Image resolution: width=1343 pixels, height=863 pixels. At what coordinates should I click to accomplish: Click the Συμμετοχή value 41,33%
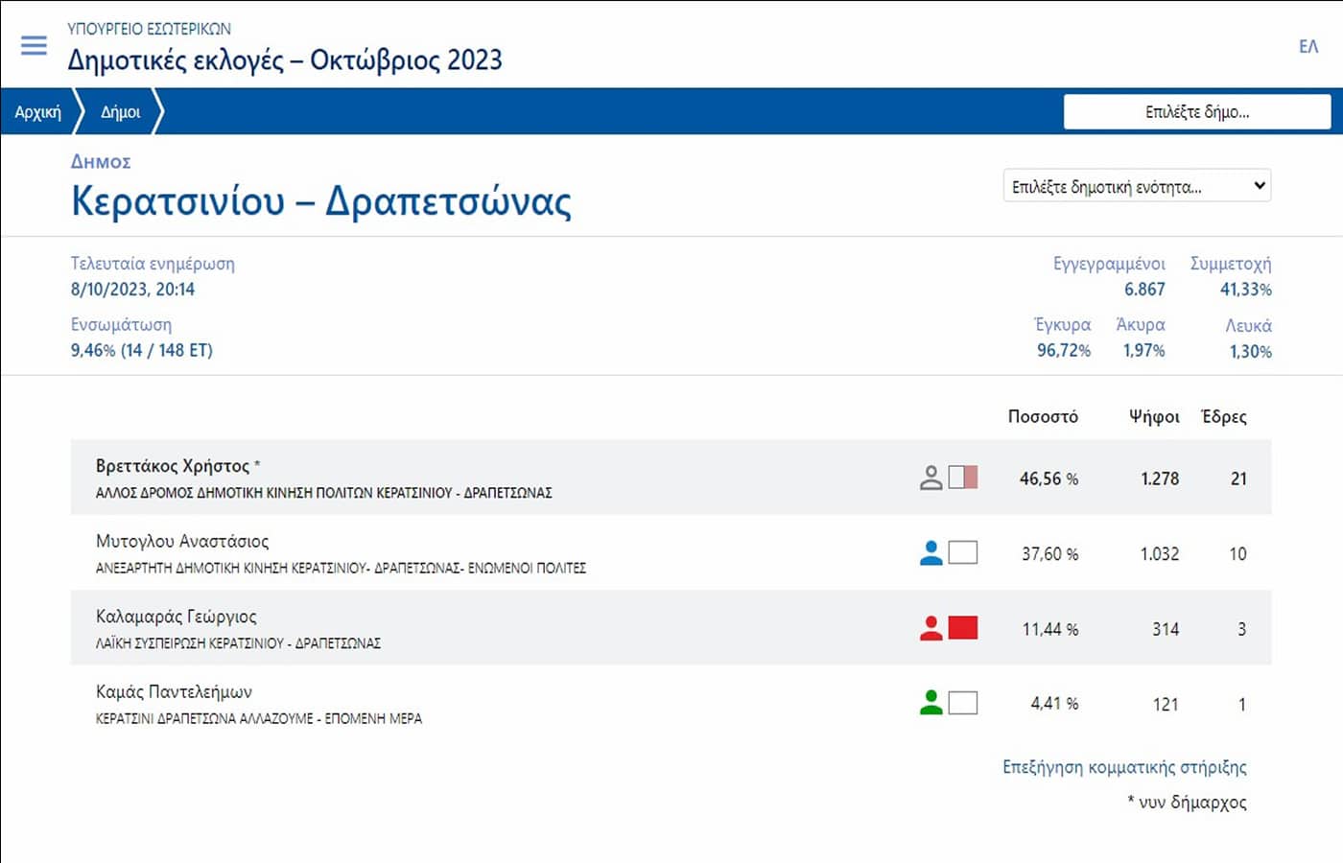click(x=1245, y=290)
